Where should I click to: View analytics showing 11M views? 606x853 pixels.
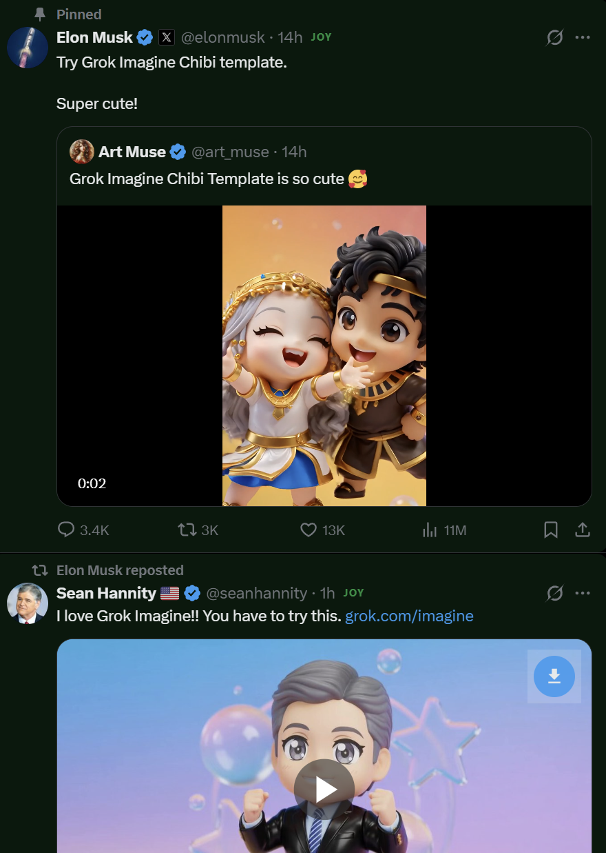[430, 530]
